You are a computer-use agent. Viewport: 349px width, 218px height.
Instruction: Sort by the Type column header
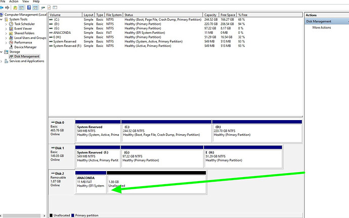pos(100,15)
